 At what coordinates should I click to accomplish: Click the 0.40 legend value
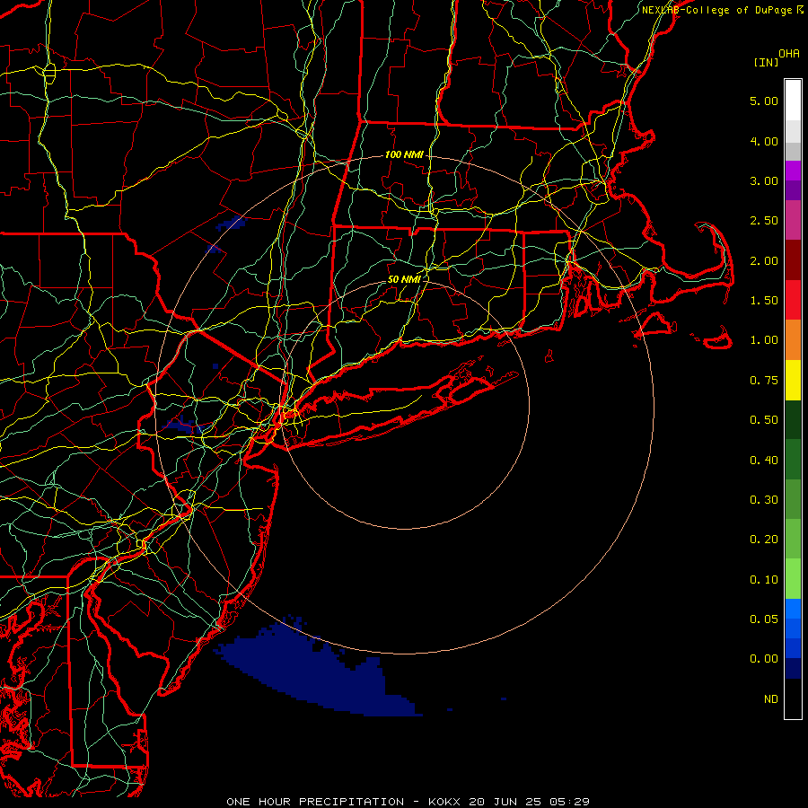[764, 461]
